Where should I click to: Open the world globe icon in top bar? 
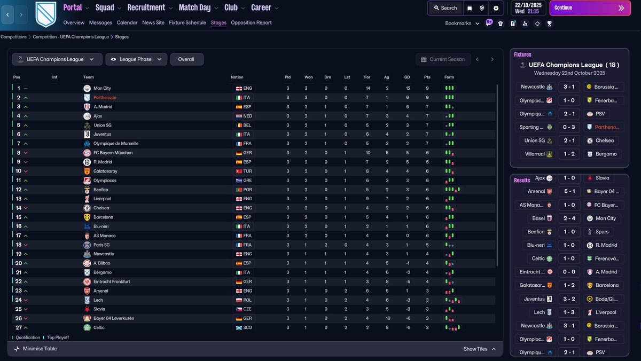coord(482,8)
